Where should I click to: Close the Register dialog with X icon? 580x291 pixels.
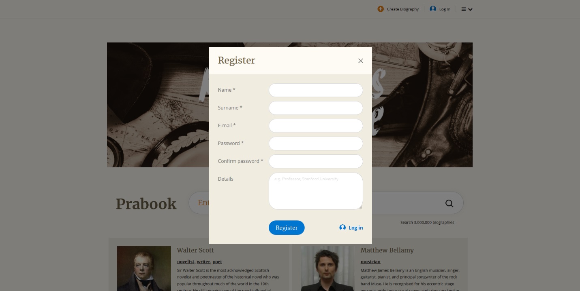pyautogui.click(x=360, y=61)
